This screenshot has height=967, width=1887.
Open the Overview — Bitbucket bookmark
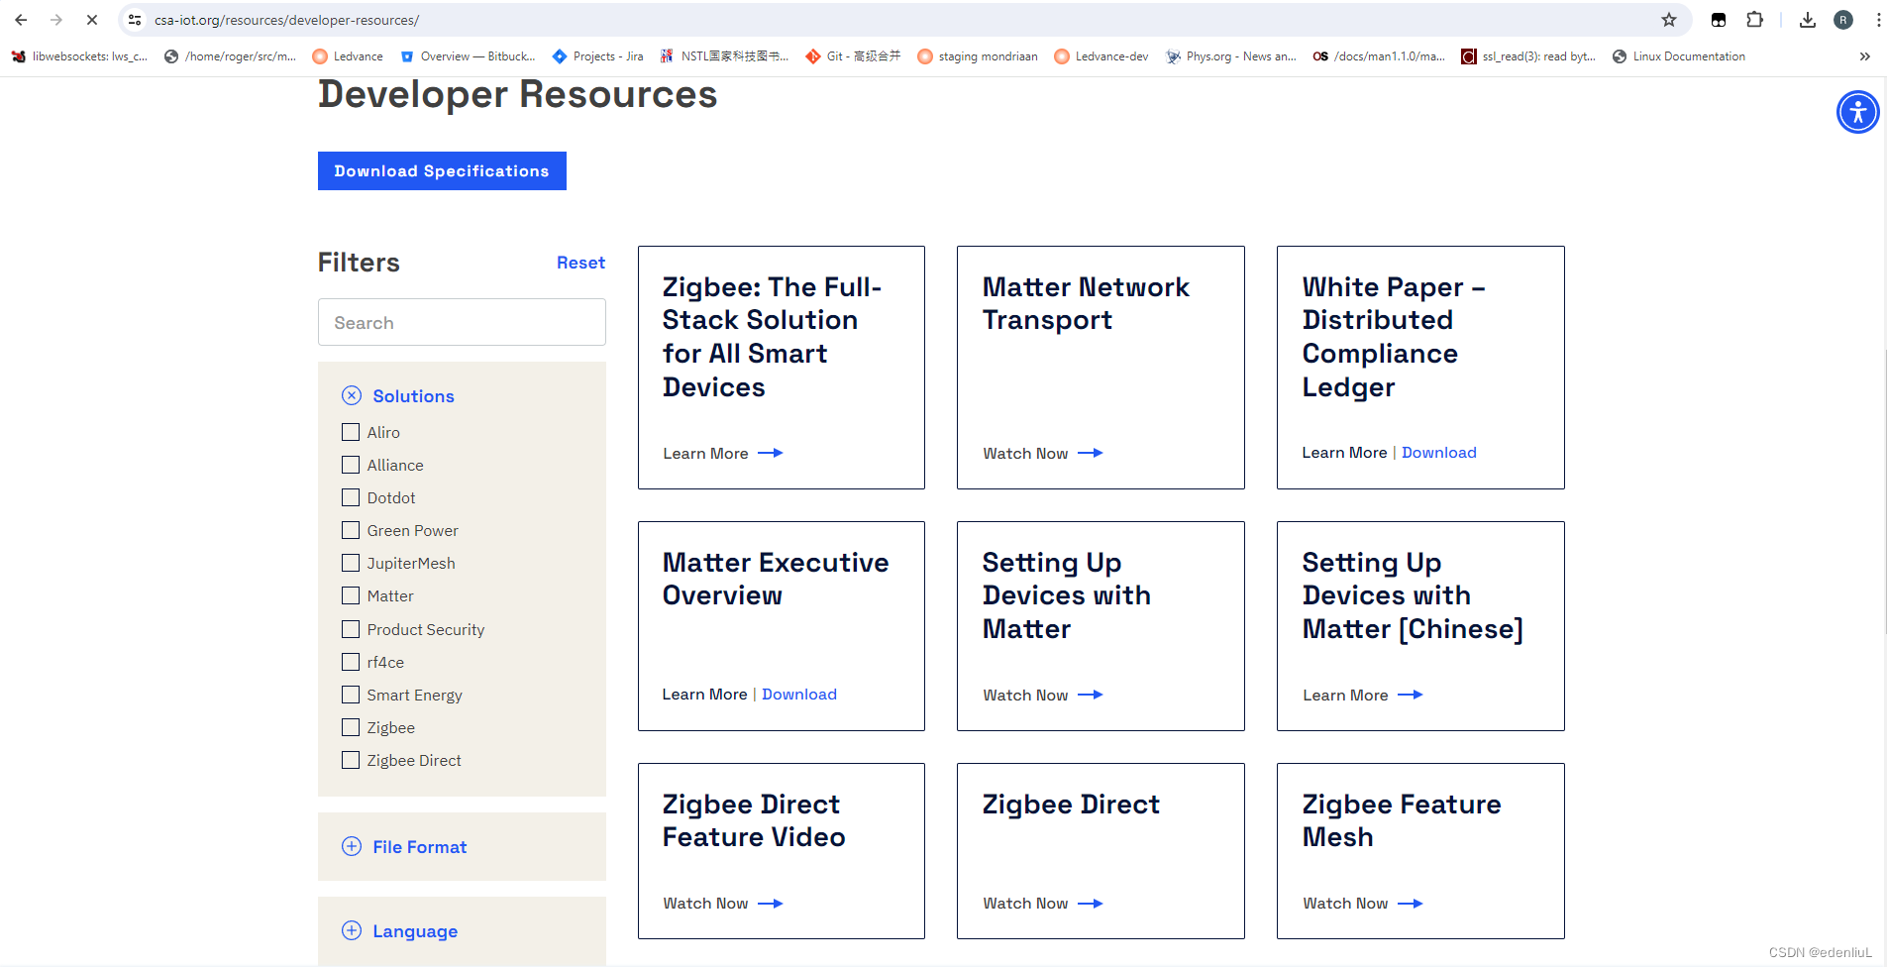pos(468,56)
